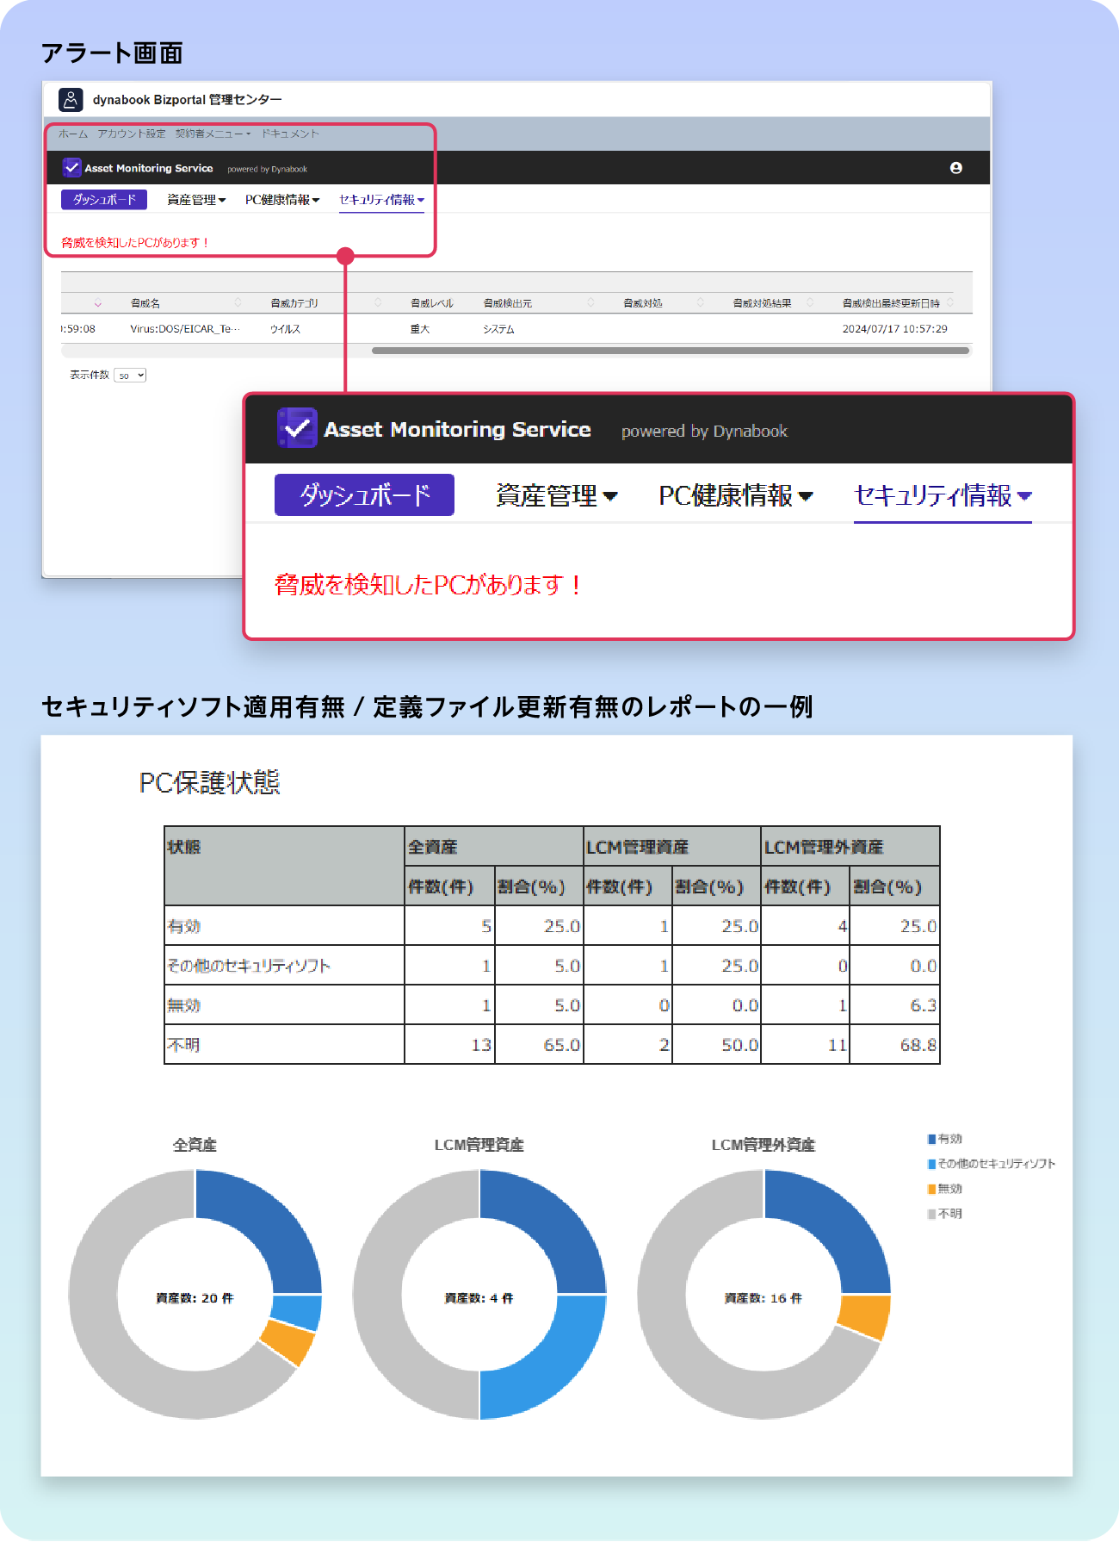The width and height of the screenshot is (1119, 1542).
Task: Click horizontal scrollbar under threat table
Action: click(x=671, y=351)
